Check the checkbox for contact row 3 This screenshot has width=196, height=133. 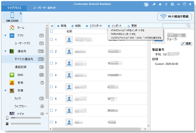pos(52,63)
